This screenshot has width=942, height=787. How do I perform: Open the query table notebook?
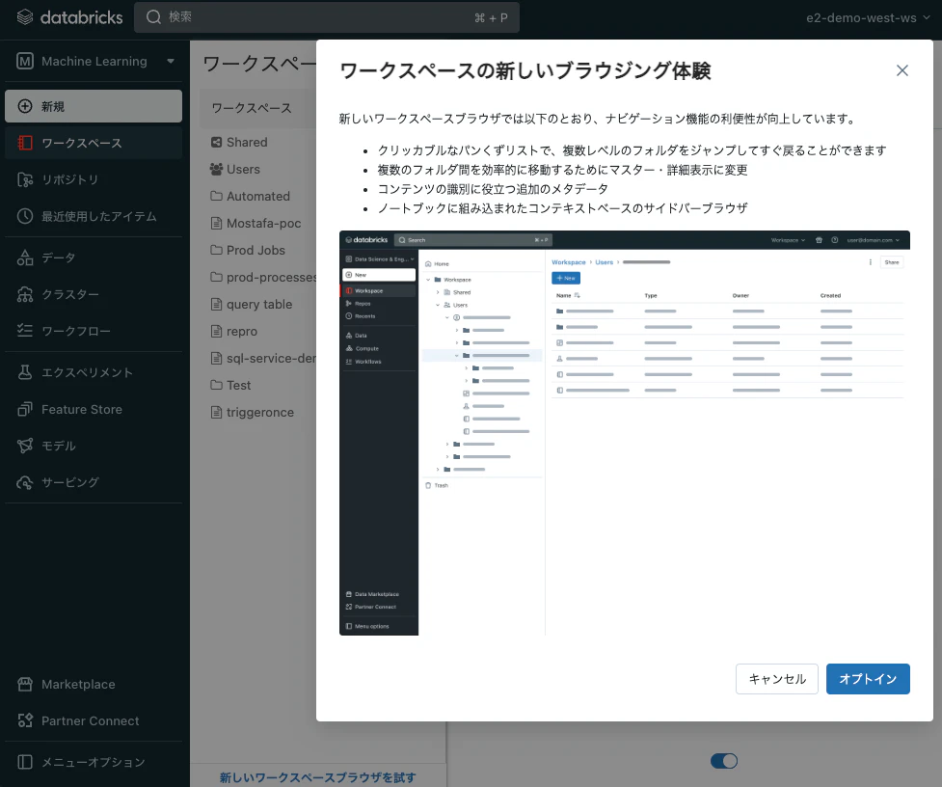pos(259,305)
